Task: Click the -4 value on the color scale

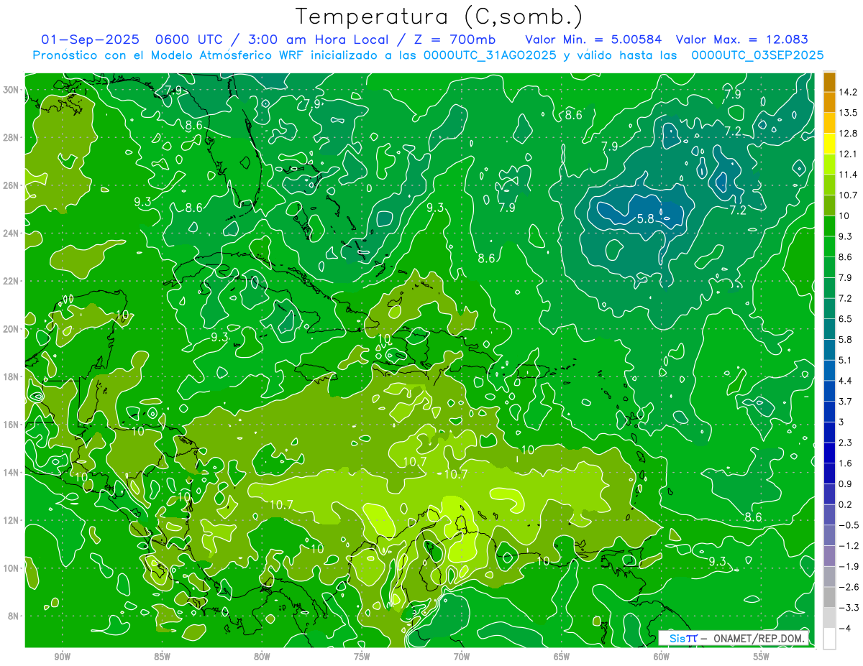Action: click(844, 628)
